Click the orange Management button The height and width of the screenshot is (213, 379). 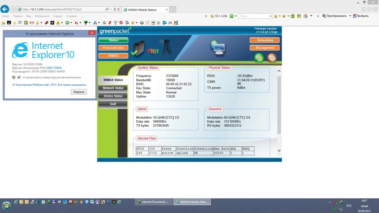pos(265,48)
